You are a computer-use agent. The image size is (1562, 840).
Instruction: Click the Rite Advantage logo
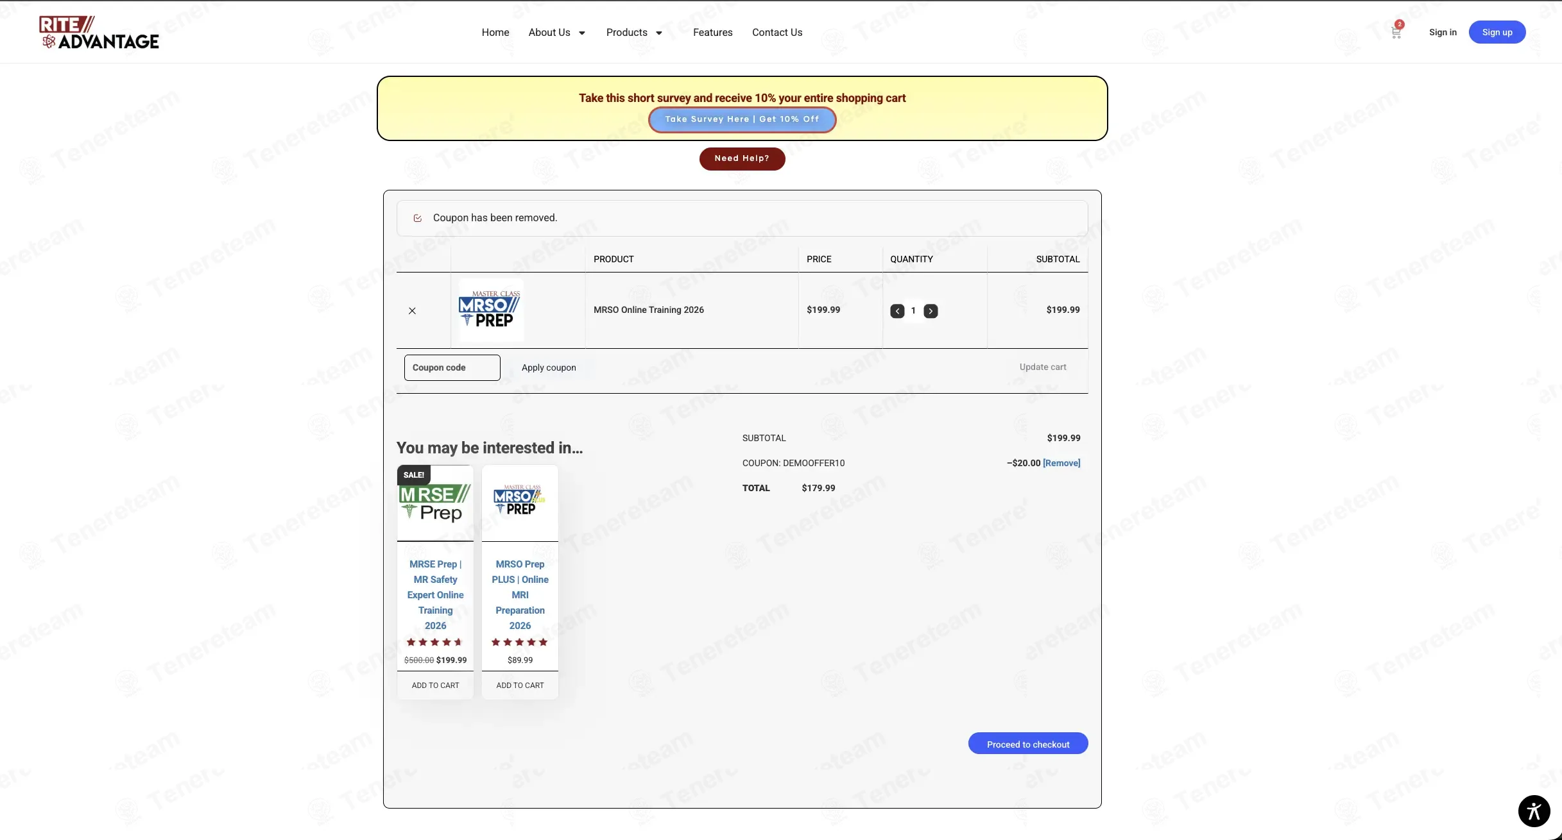(99, 32)
